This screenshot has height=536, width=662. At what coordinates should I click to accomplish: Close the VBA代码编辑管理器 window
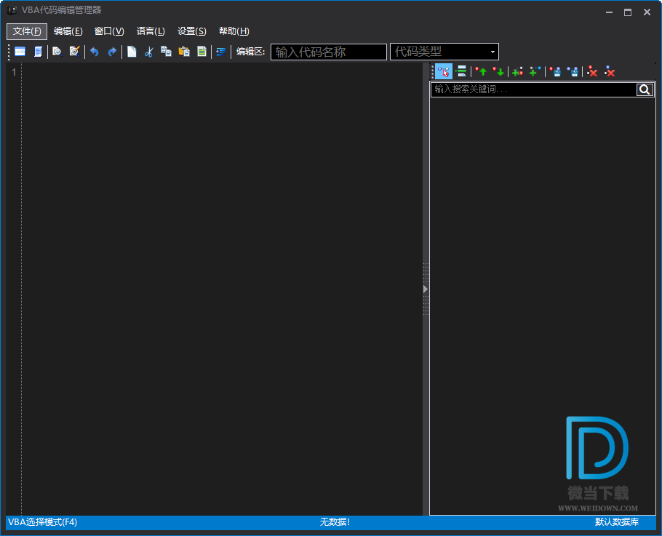tap(647, 12)
